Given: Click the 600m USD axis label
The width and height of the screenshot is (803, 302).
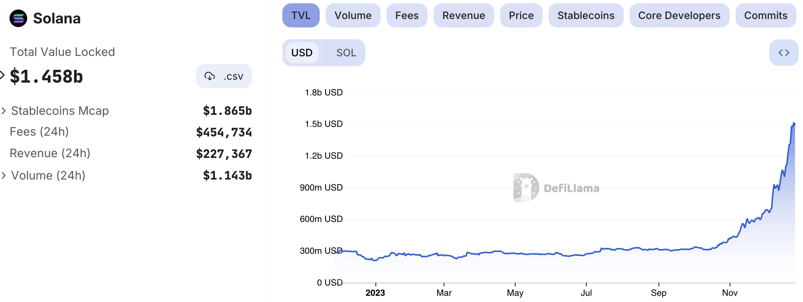Looking at the screenshot, I should tap(321, 219).
